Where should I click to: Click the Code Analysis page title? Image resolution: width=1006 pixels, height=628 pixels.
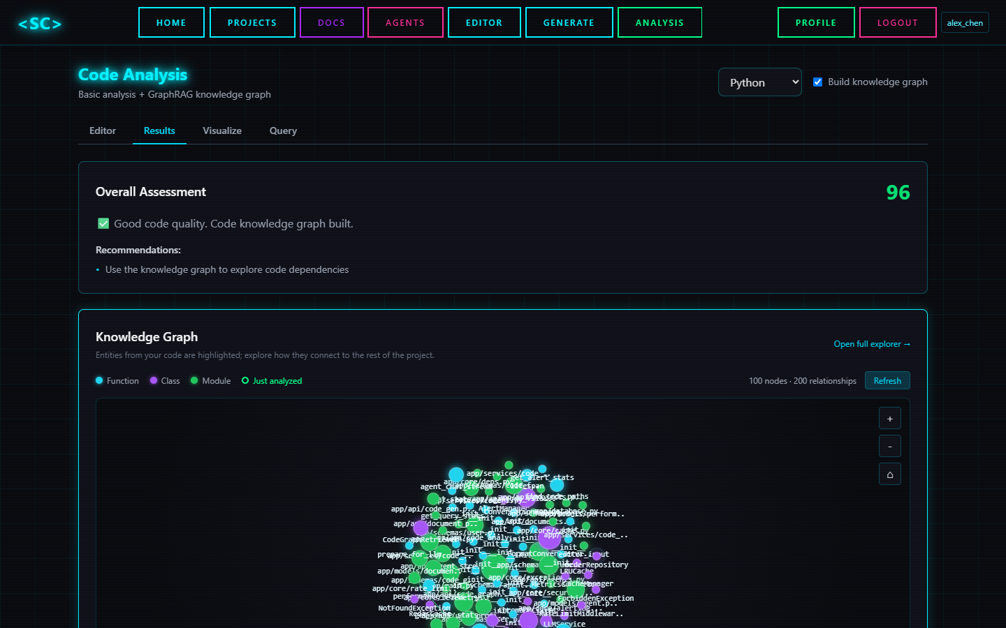point(133,75)
